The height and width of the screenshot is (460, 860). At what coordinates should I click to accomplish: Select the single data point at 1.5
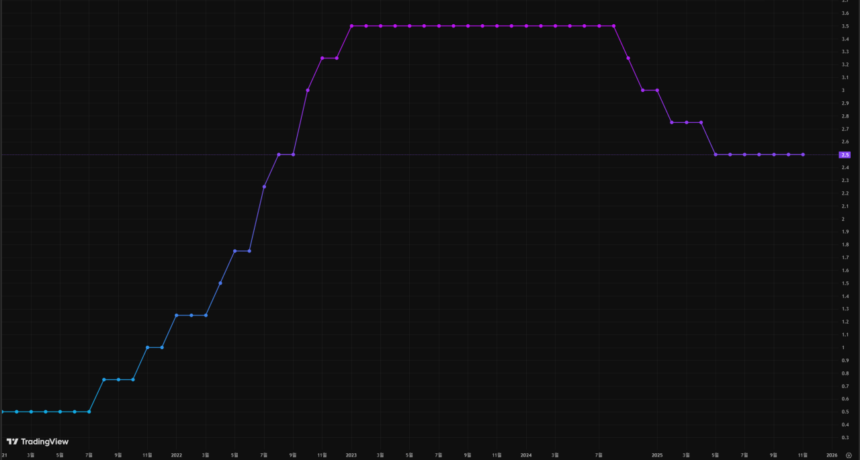point(220,283)
